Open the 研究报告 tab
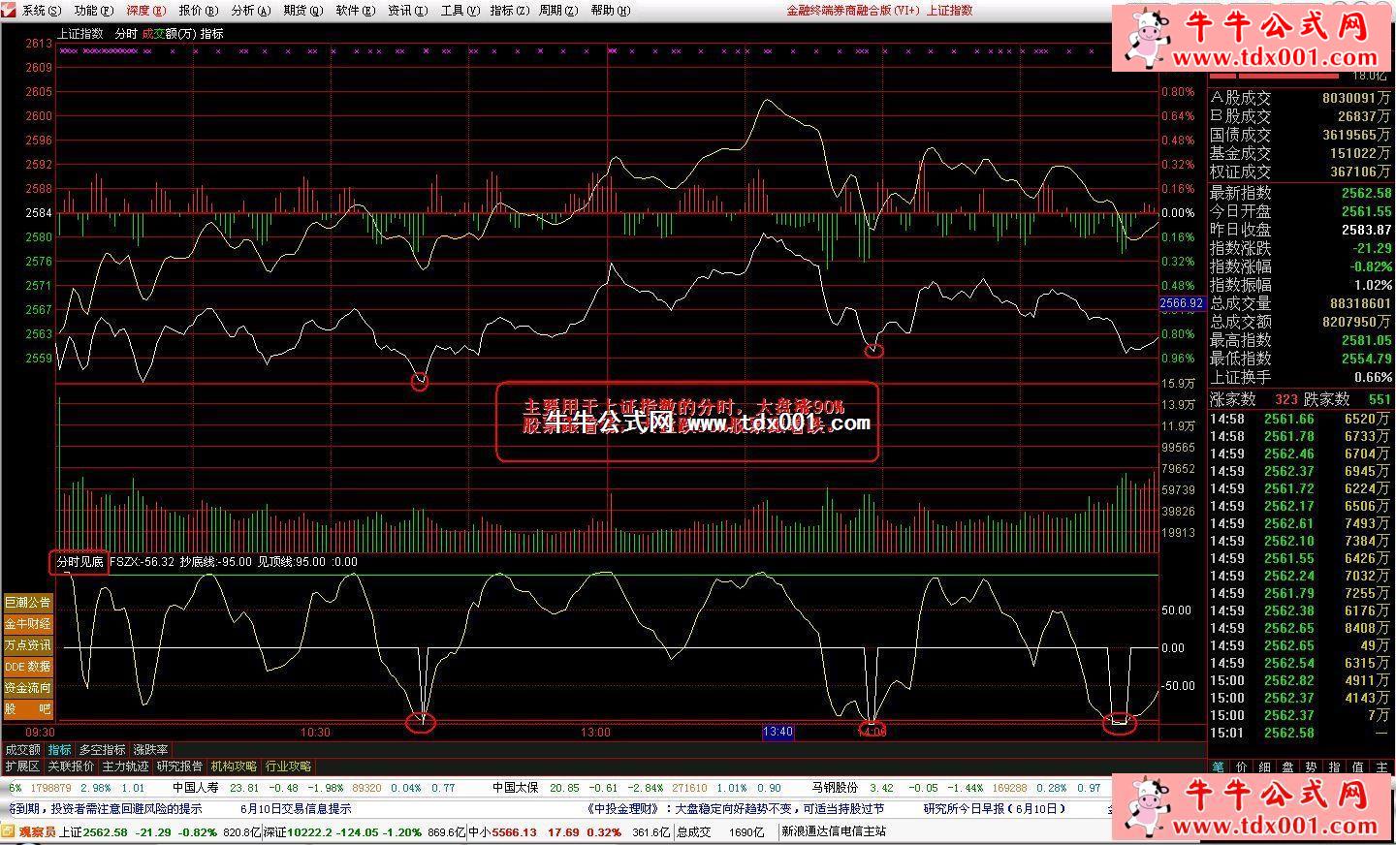The height and width of the screenshot is (845, 1396). (179, 767)
